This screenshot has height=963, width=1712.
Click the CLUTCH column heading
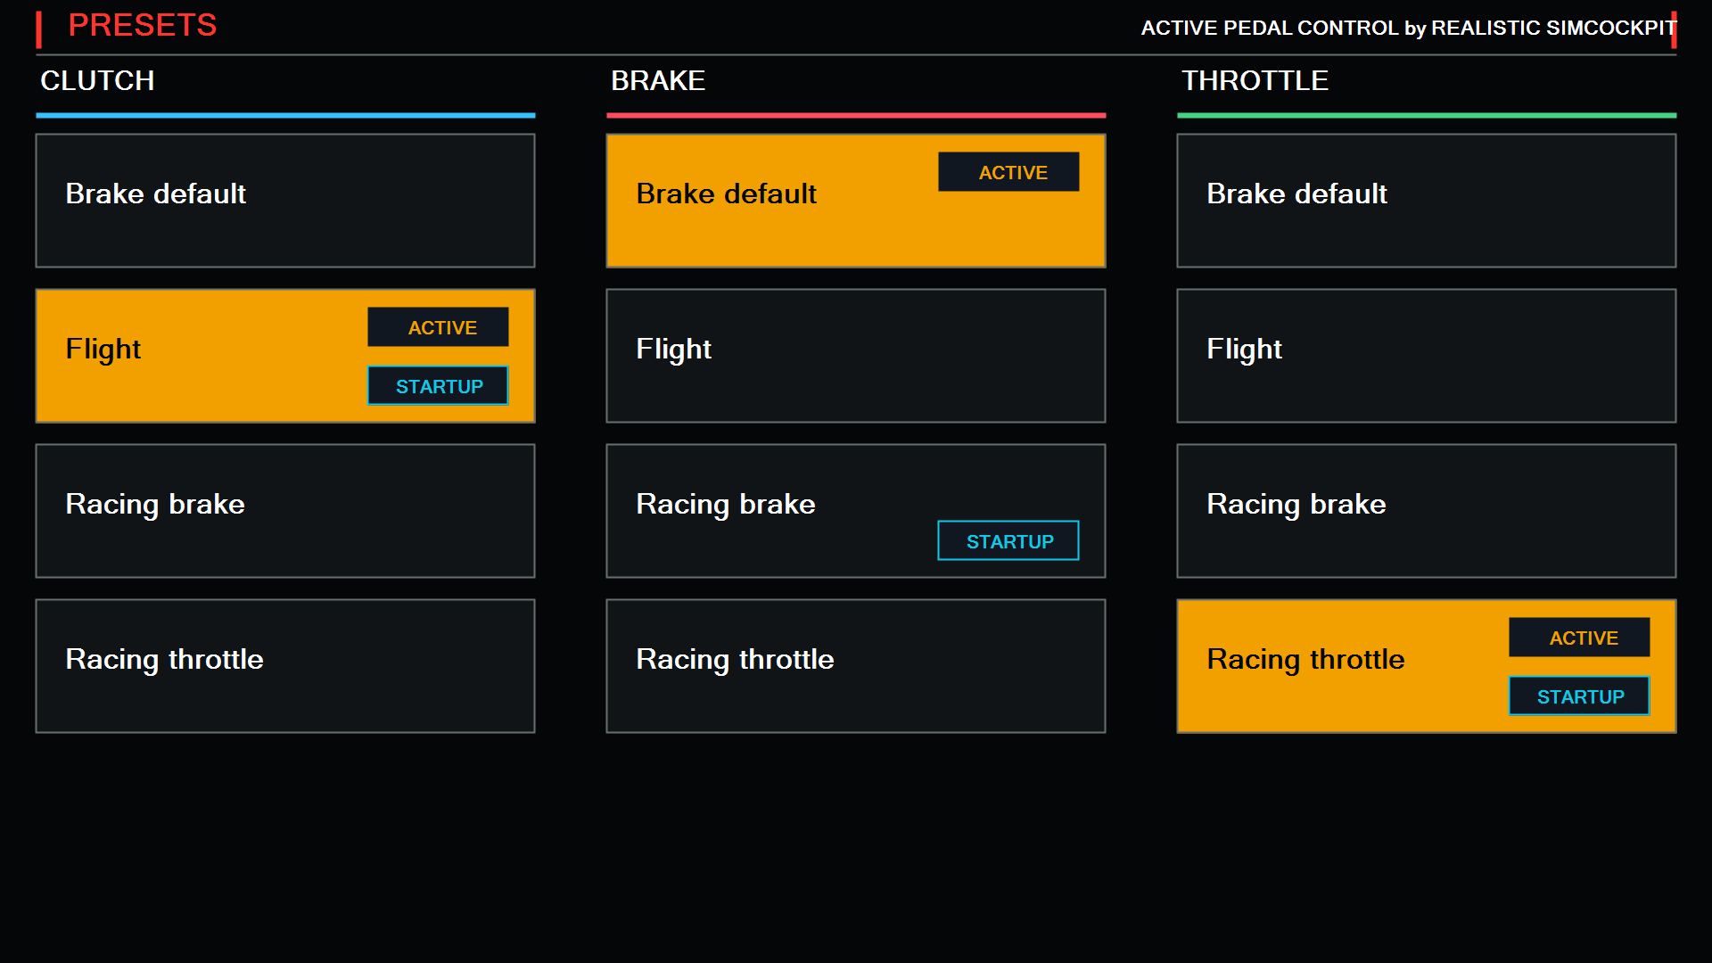point(97,80)
